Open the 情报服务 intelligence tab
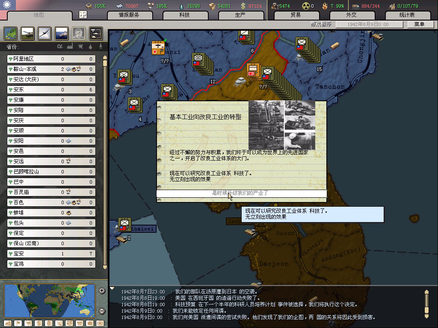The image size is (438, 328). tap(129, 15)
